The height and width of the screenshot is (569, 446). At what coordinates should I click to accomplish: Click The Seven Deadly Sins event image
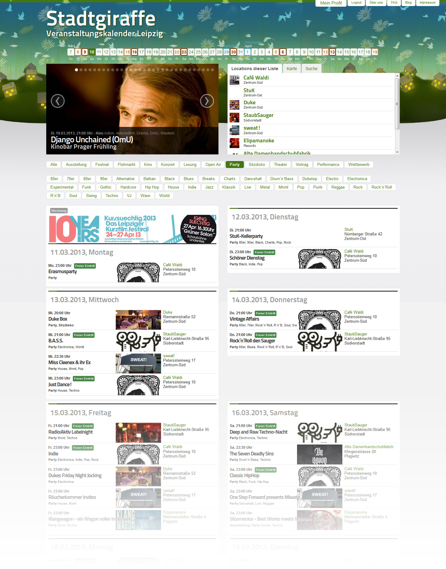click(x=319, y=454)
